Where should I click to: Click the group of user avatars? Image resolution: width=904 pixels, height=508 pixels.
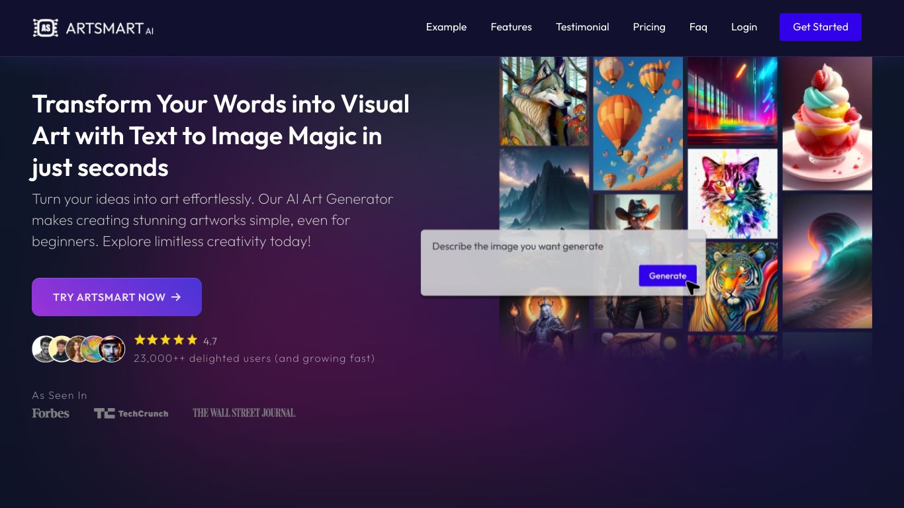pos(79,349)
